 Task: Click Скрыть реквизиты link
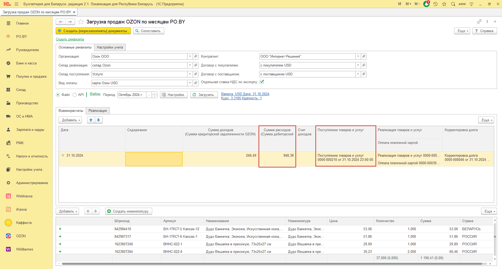[x=70, y=39]
